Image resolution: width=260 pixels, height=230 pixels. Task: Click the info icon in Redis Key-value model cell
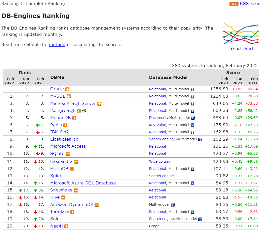(x=192, y=125)
